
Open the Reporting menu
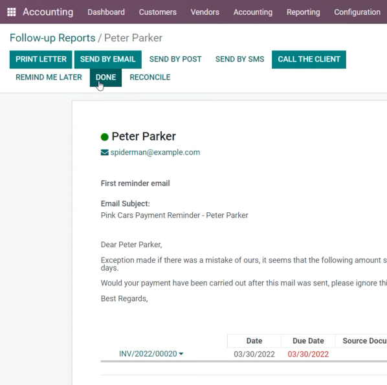tap(304, 12)
